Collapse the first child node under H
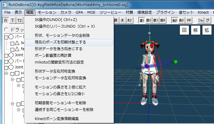The height and width of the screenshot is (124, 214). coord(12,80)
